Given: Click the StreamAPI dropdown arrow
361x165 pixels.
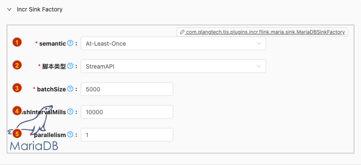Looking at the screenshot, I should (259, 66).
